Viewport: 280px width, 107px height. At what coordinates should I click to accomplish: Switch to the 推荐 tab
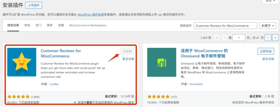50,25
